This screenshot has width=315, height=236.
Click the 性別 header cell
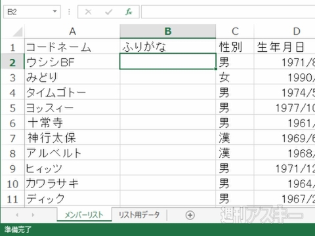[235, 47]
